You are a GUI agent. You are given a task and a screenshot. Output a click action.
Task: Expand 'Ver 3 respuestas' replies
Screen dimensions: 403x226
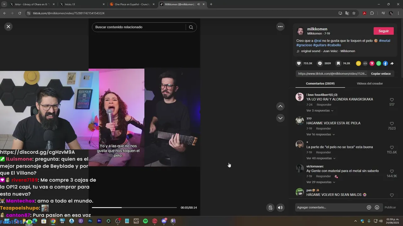[x=320, y=110]
